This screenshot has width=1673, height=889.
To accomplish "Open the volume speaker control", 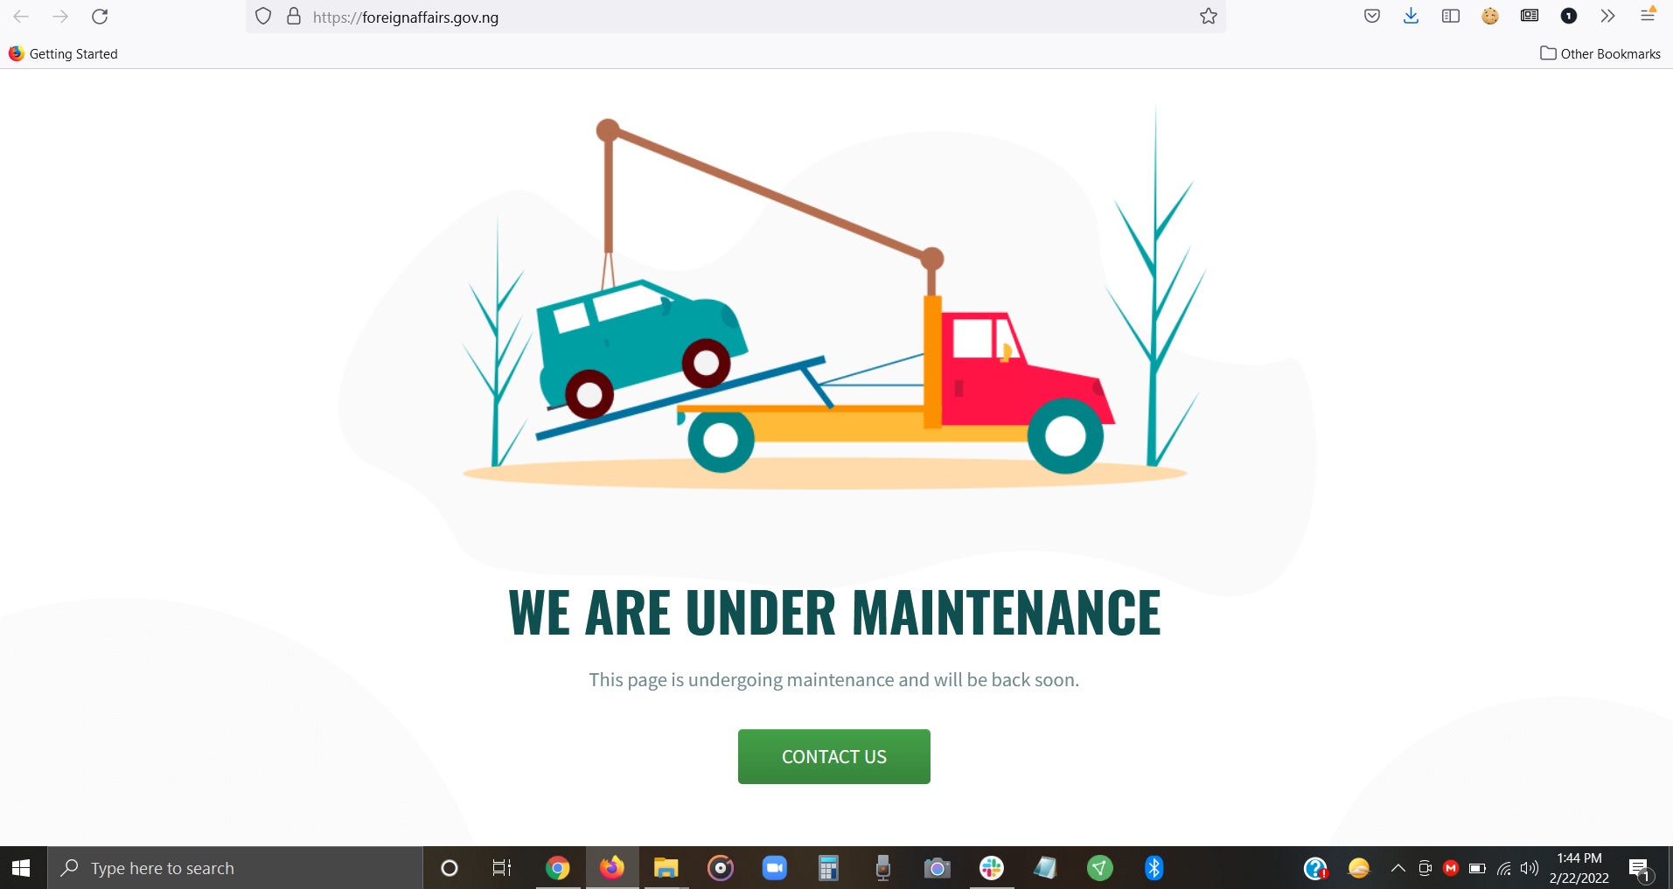I will click(x=1530, y=868).
